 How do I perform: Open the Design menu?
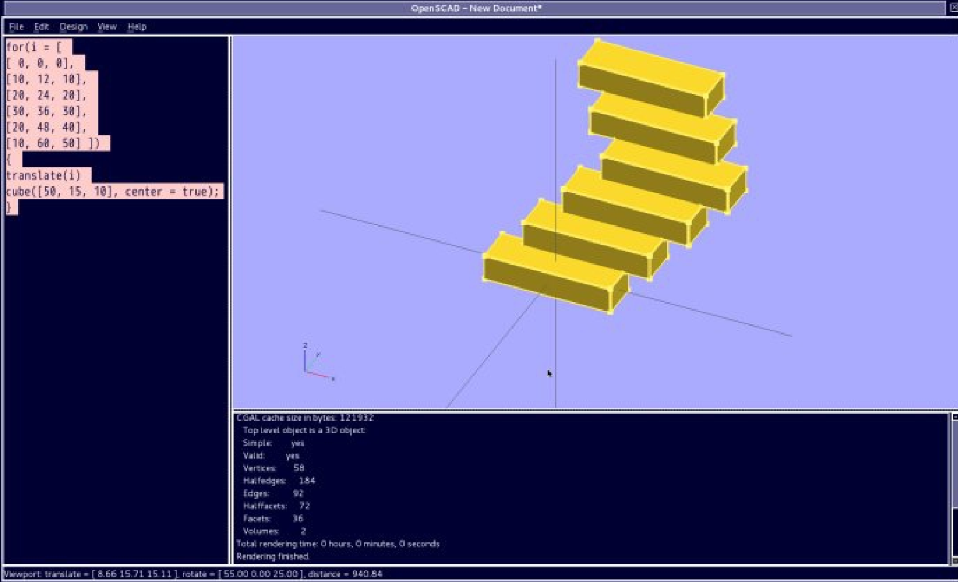pyautogui.click(x=74, y=27)
